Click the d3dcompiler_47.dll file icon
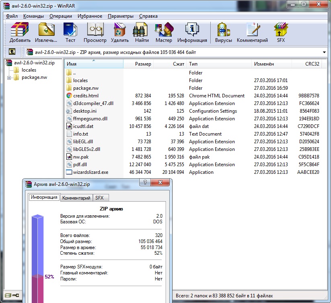This screenshot has height=303, width=331. coord(69,103)
